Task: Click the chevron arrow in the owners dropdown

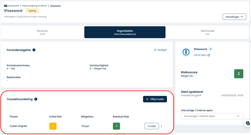Action: (238, 116)
